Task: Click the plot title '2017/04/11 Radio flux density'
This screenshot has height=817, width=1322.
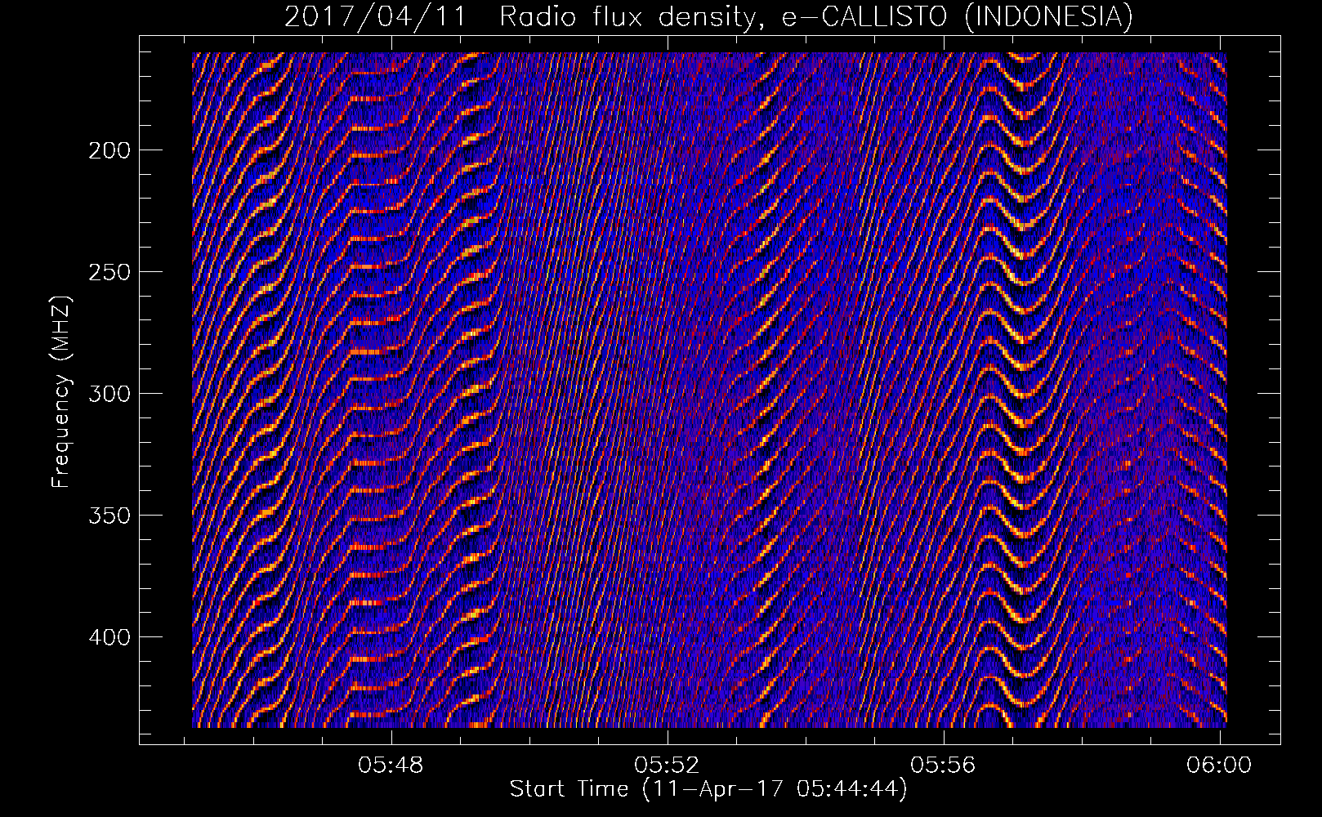Action: coord(709,16)
